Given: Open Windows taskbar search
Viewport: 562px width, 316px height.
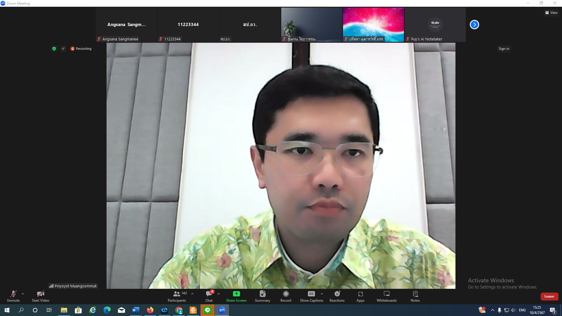Looking at the screenshot, I should (21, 310).
